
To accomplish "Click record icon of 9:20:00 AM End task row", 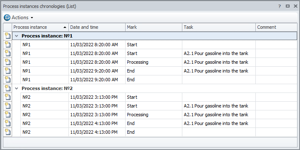I will click(8, 71).
